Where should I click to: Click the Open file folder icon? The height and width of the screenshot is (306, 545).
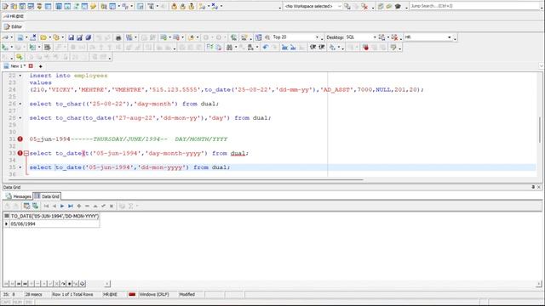pyautogui.click(x=43, y=37)
